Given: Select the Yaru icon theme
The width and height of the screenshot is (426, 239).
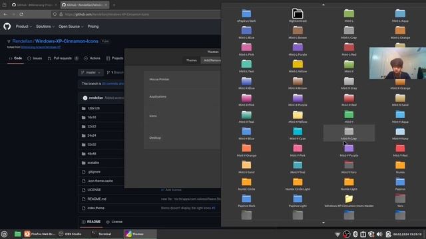Looking at the screenshot, I should pos(400,200).
